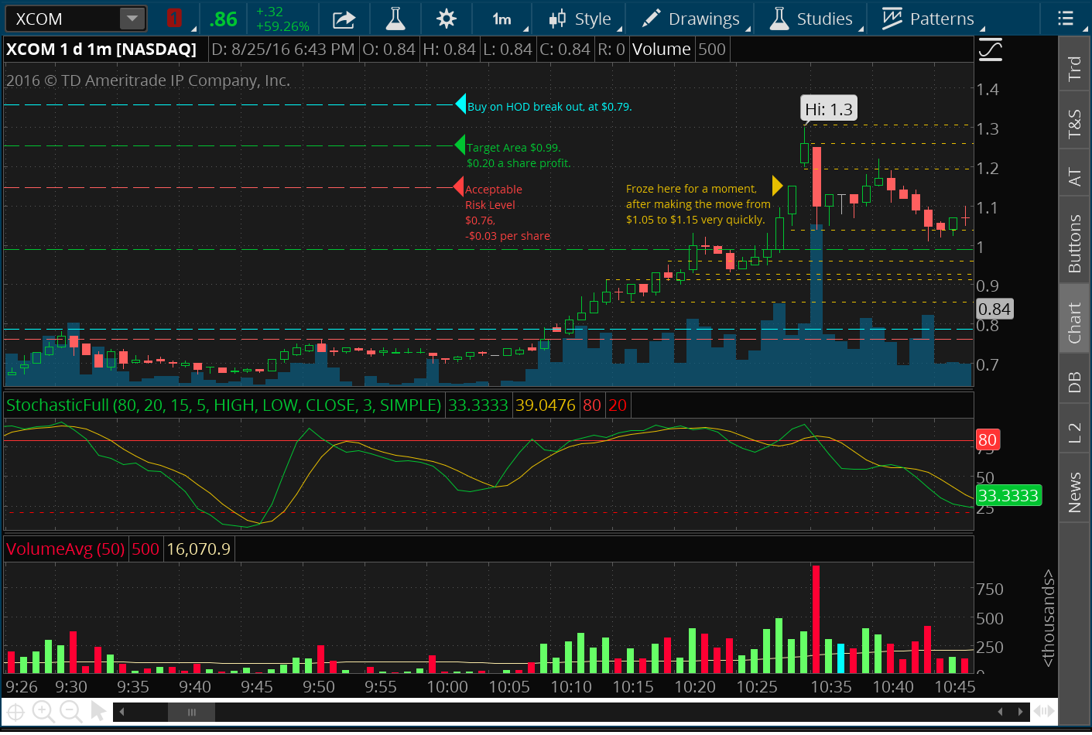Toggle the expand time axis arrows icon
This screenshot has width=1092, height=735.
(1044, 711)
